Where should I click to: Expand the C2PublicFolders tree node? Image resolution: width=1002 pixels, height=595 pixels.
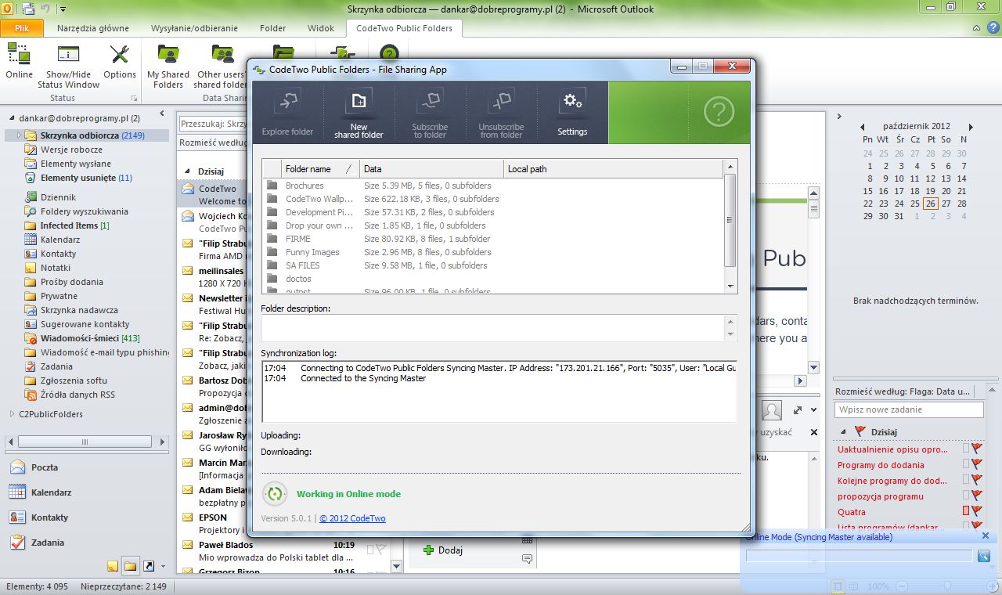pos(12,414)
